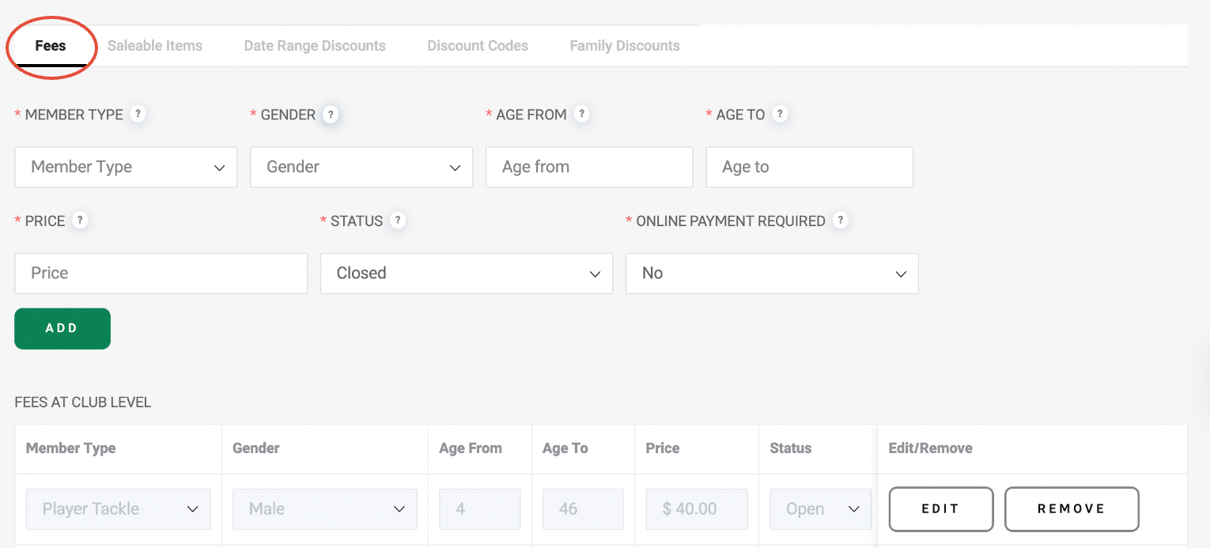This screenshot has height=548, width=1210.
Task: Click help icon beside Member Type label
Action: point(138,114)
